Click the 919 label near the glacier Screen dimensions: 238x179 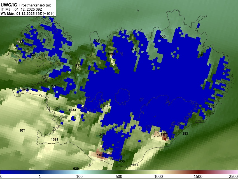(x=106, y=106)
